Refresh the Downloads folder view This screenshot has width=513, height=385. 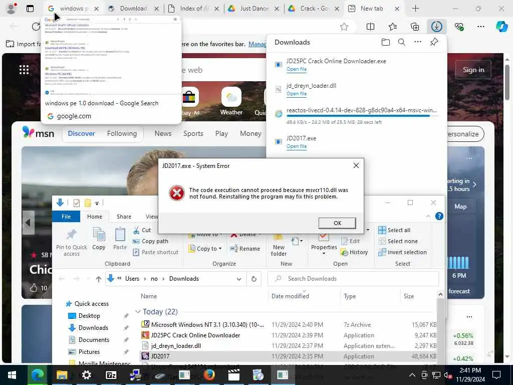(x=253, y=279)
